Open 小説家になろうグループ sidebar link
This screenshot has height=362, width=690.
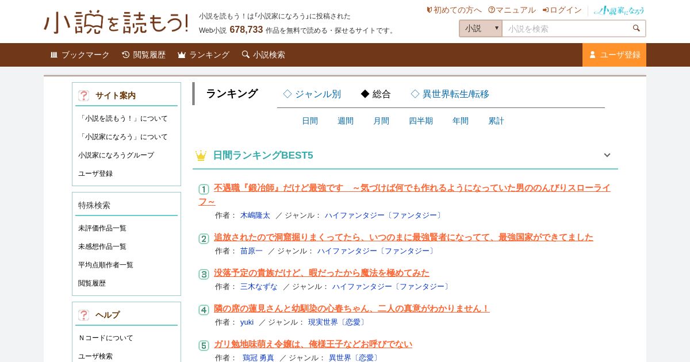[116, 155]
